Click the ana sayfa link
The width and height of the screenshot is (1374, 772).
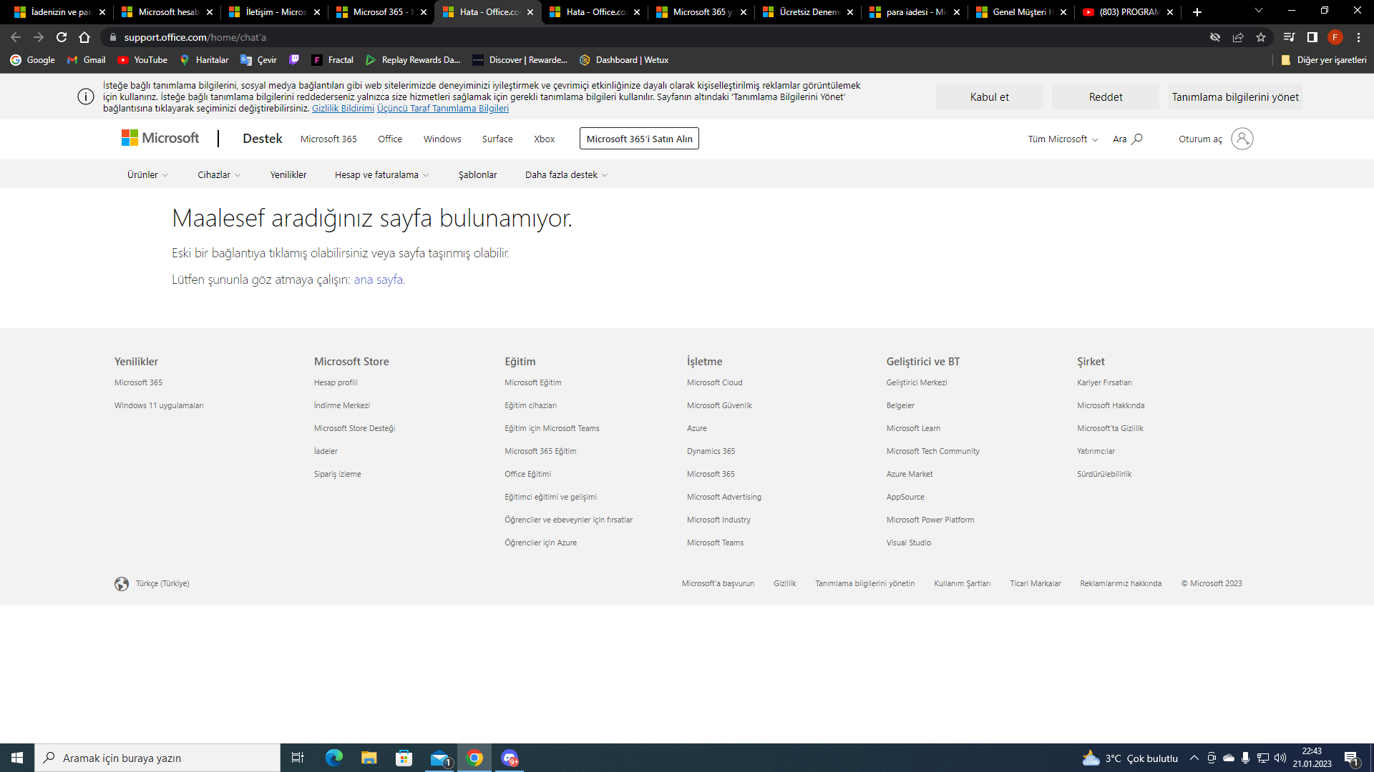pyautogui.click(x=378, y=279)
